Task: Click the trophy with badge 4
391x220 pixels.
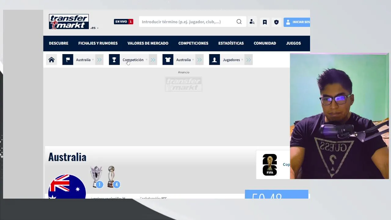Action: [x=113, y=177]
